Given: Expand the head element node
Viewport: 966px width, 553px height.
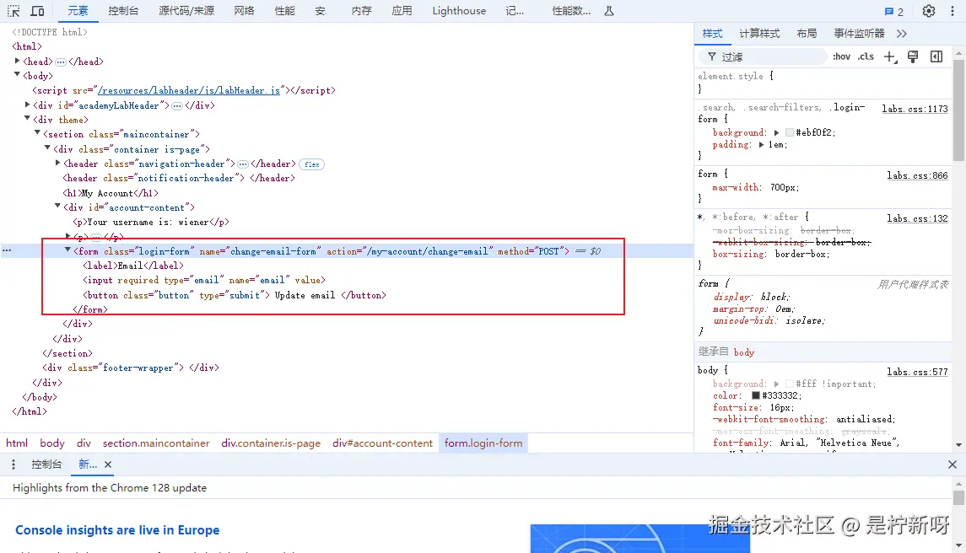Looking at the screenshot, I should 17,61.
